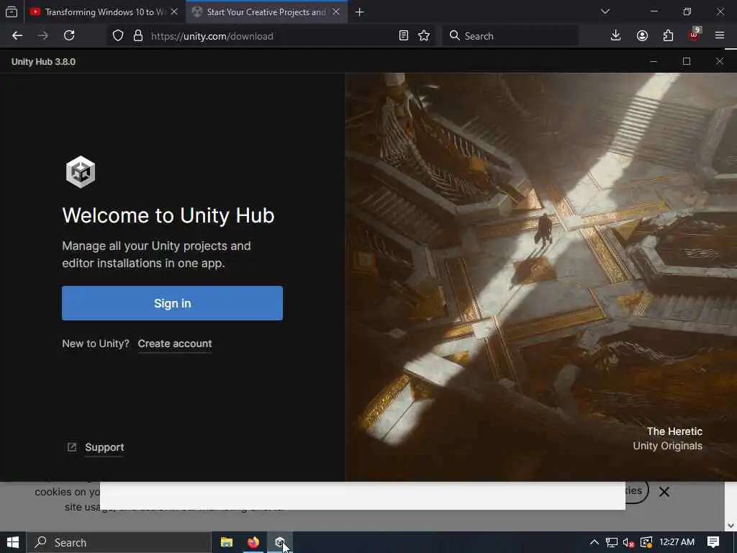Click the blue Sign in button
This screenshot has height=553, width=737.
pos(172,303)
